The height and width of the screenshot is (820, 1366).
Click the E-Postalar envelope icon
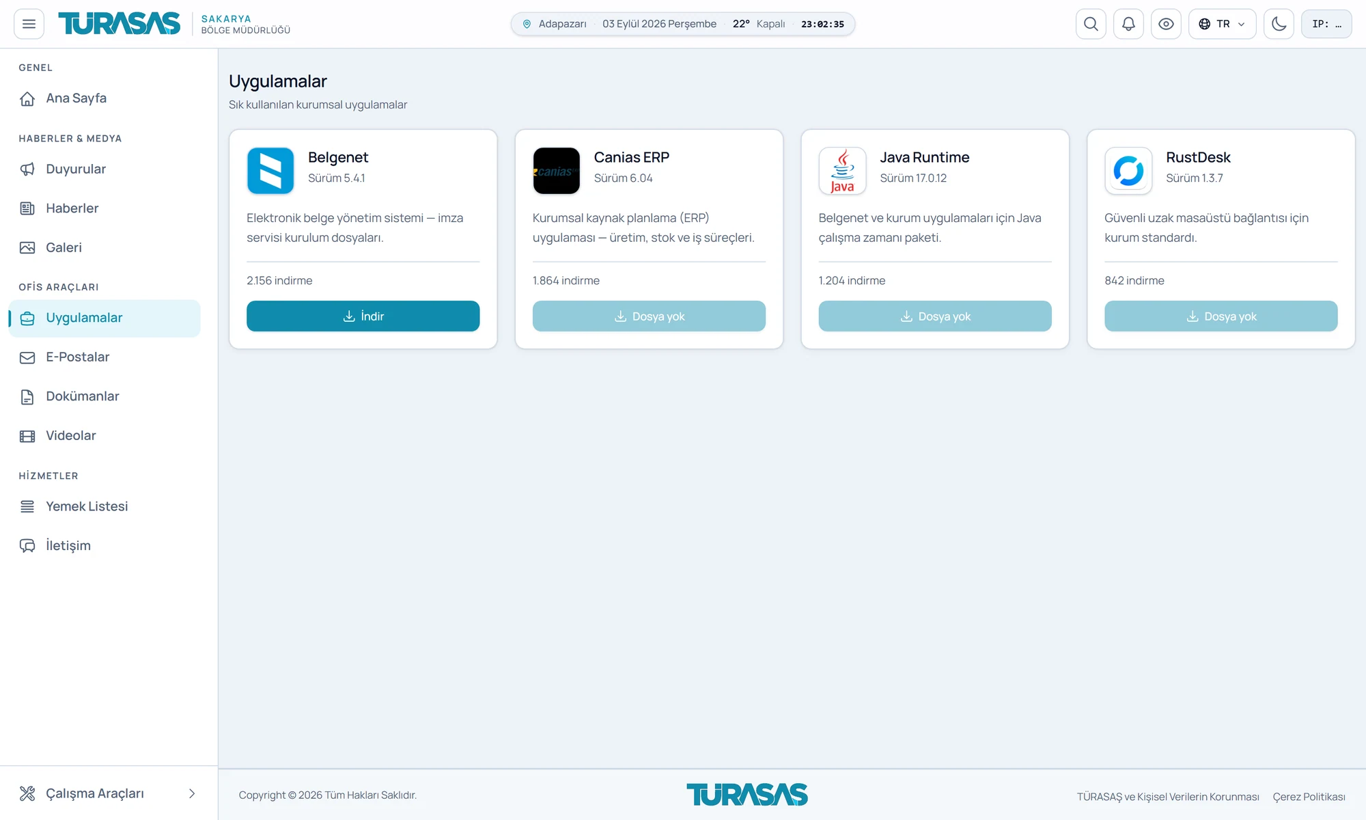coord(27,357)
